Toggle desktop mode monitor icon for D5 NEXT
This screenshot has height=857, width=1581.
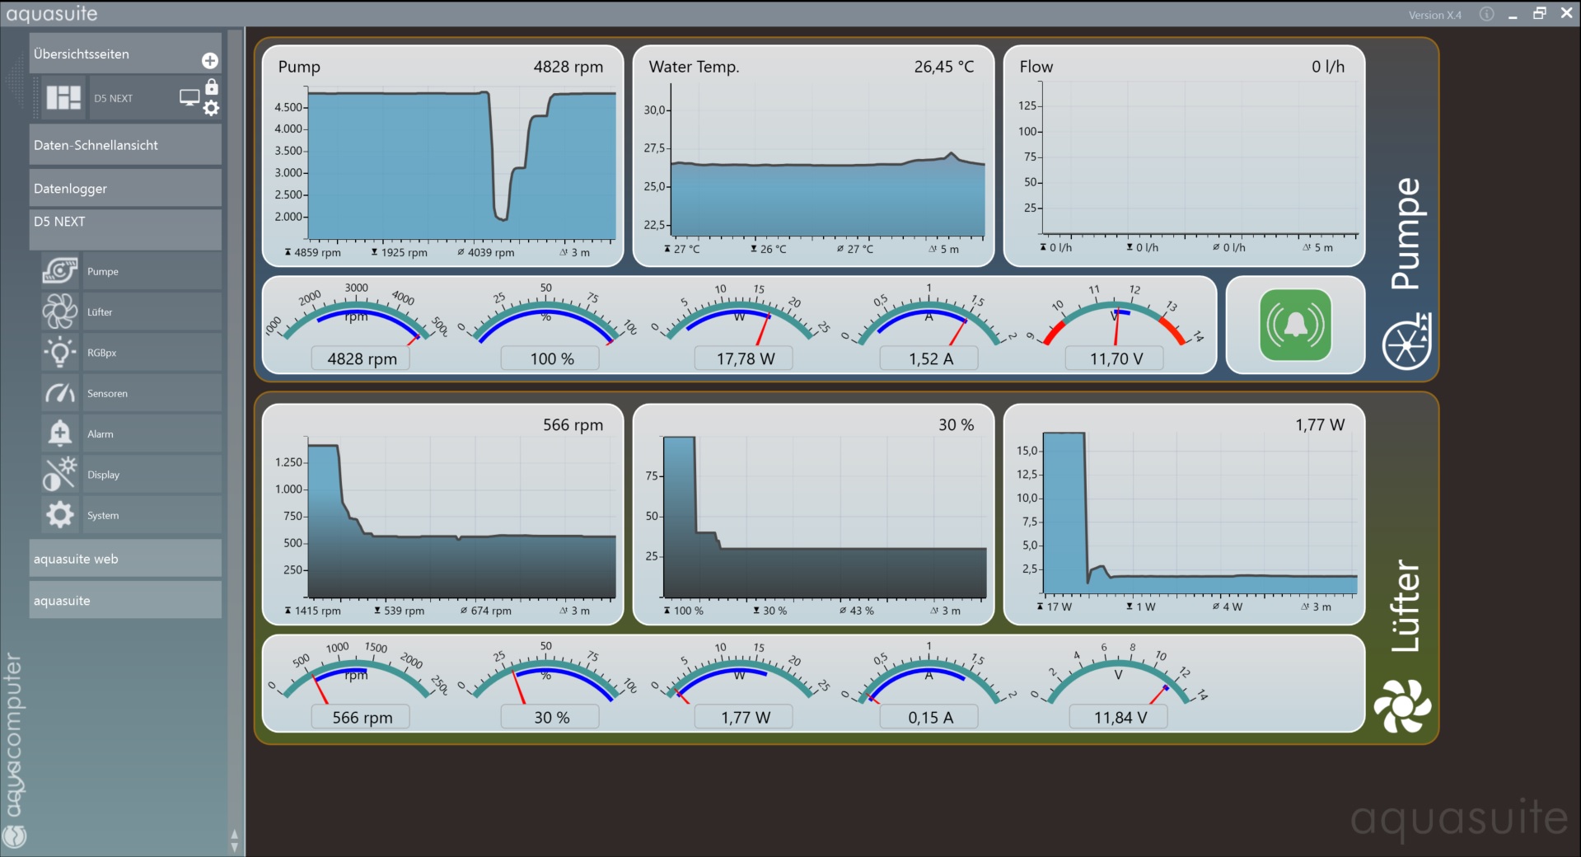[189, 98]
